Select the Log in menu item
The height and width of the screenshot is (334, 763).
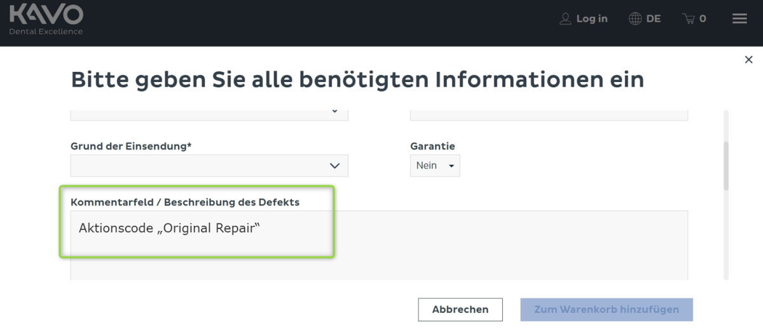click(591, 19)
